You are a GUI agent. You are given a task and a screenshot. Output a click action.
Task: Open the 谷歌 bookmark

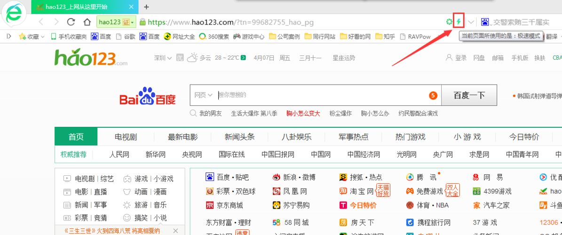126,36
